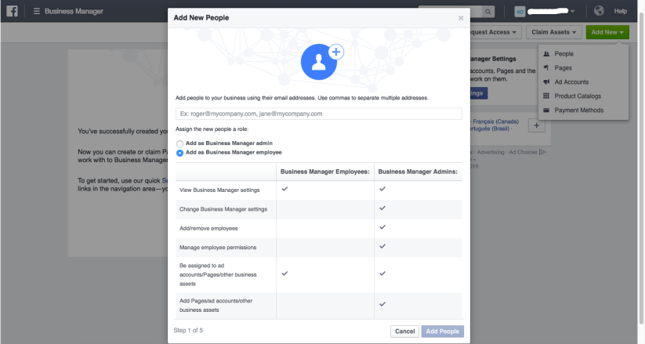Click the Facebook logo icon
This screenshot has height=344, width=645.
[x=13, y=11]
